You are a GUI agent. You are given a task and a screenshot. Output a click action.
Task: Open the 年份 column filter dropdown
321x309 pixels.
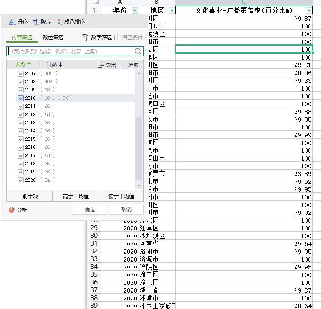(135, 10)
